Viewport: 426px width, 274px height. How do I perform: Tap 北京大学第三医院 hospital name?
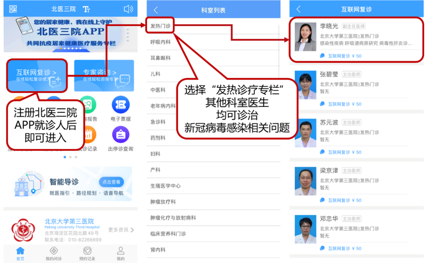(x=69, y=221)
